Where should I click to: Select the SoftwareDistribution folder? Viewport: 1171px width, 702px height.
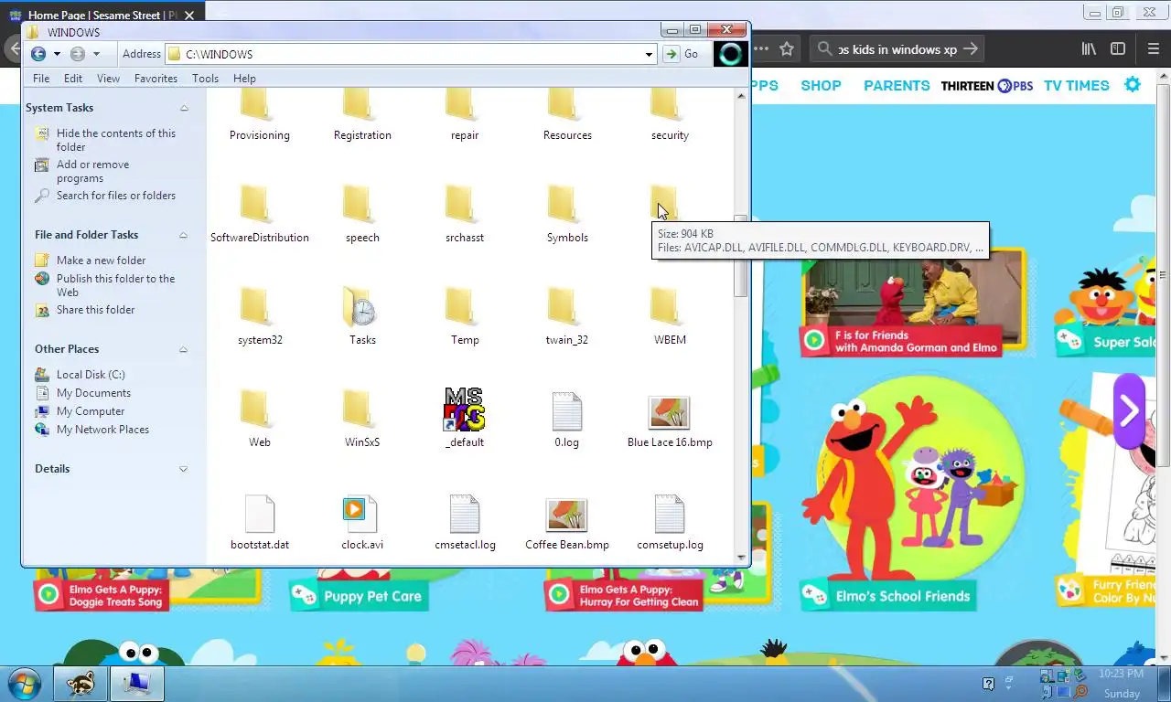click(x=260, y=214)
